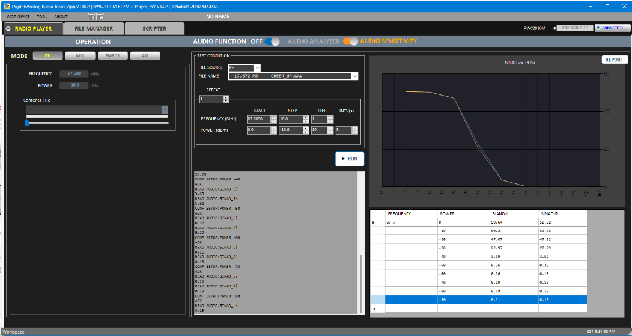Click the SIAND-L cell 22.97
Image resolution: width=632 pixels, height=336 pixels.
(514, 248)
